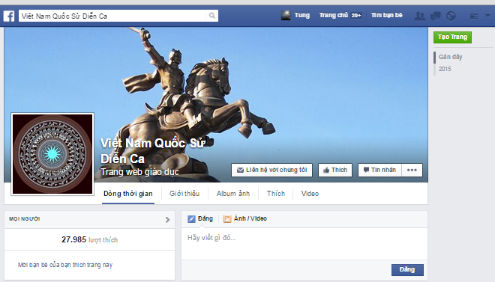Switch to the Album ảnh tab
Screen dimensions: 495x282
point(233,194)
